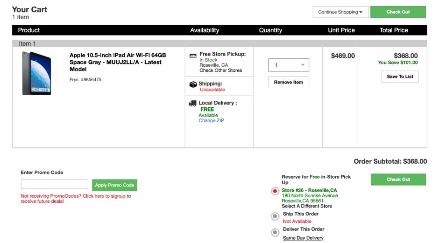Focus the promo code input field

coord(54,184)
